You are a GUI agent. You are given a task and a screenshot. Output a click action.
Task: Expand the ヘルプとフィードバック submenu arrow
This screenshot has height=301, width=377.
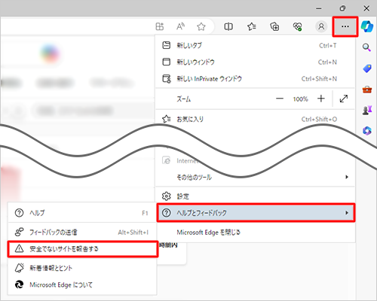[347, 213]
